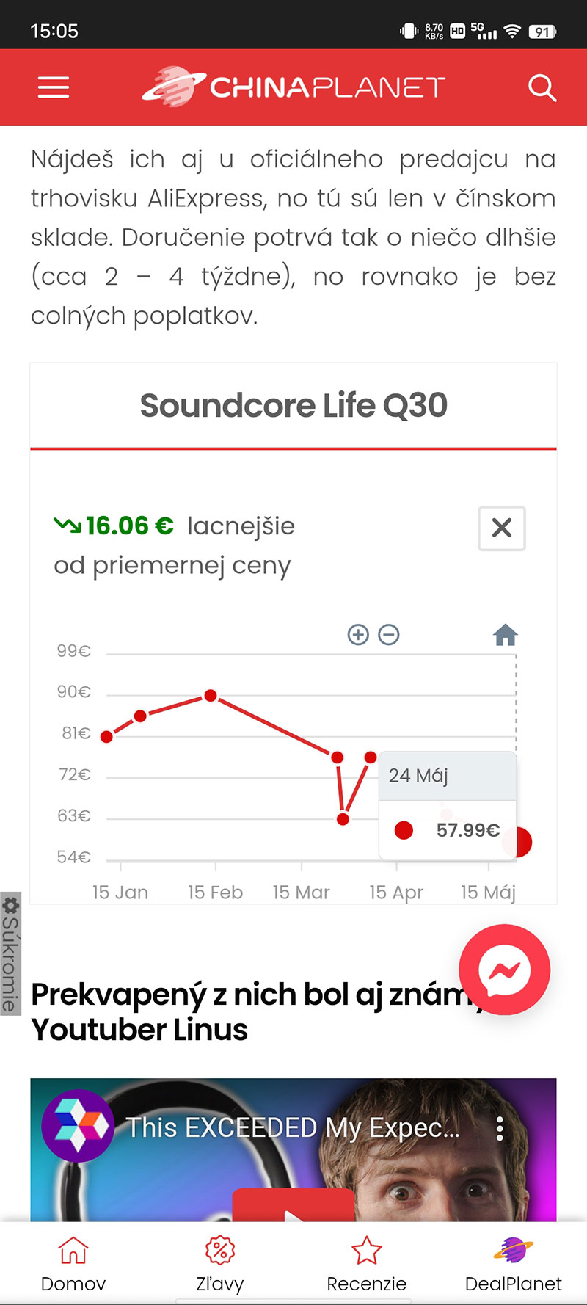Viewport: 587px width, 1305px height.
Task: Switch to the Recenzie tab
Action: [367, 1263]
